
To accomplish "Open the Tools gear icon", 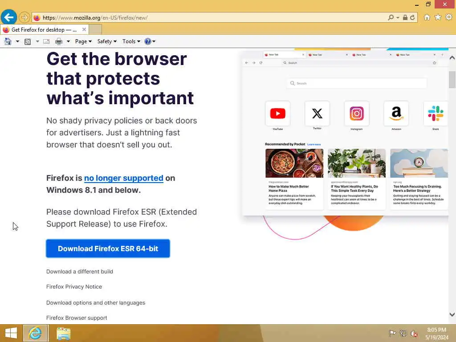I will (x=449, y=17).
